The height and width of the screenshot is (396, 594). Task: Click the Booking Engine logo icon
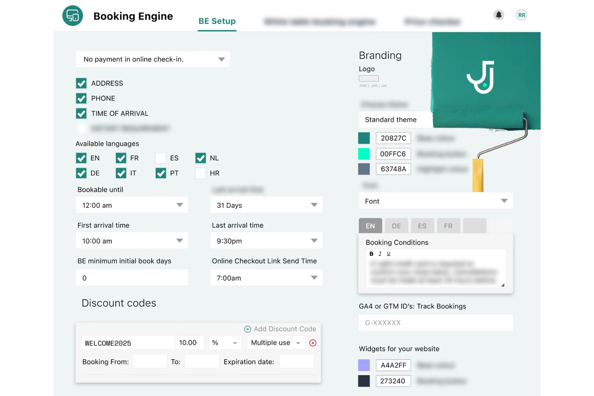(73, 15)
